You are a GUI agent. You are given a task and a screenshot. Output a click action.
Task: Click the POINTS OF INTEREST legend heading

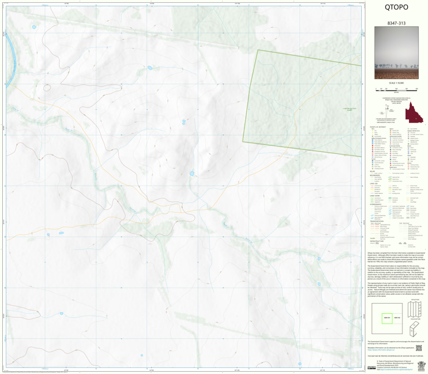378,127
